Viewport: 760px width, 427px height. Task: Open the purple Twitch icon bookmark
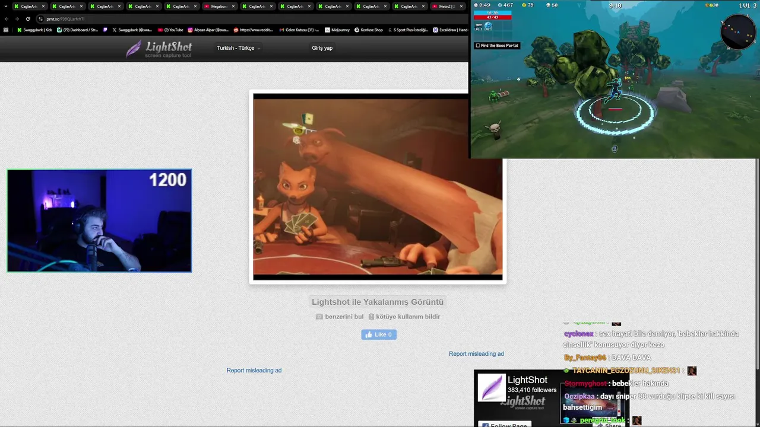105,30
